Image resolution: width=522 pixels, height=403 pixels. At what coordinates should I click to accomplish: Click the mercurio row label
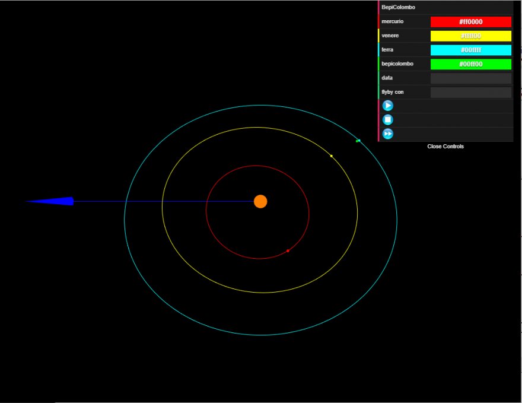click(x=392, y=22)
